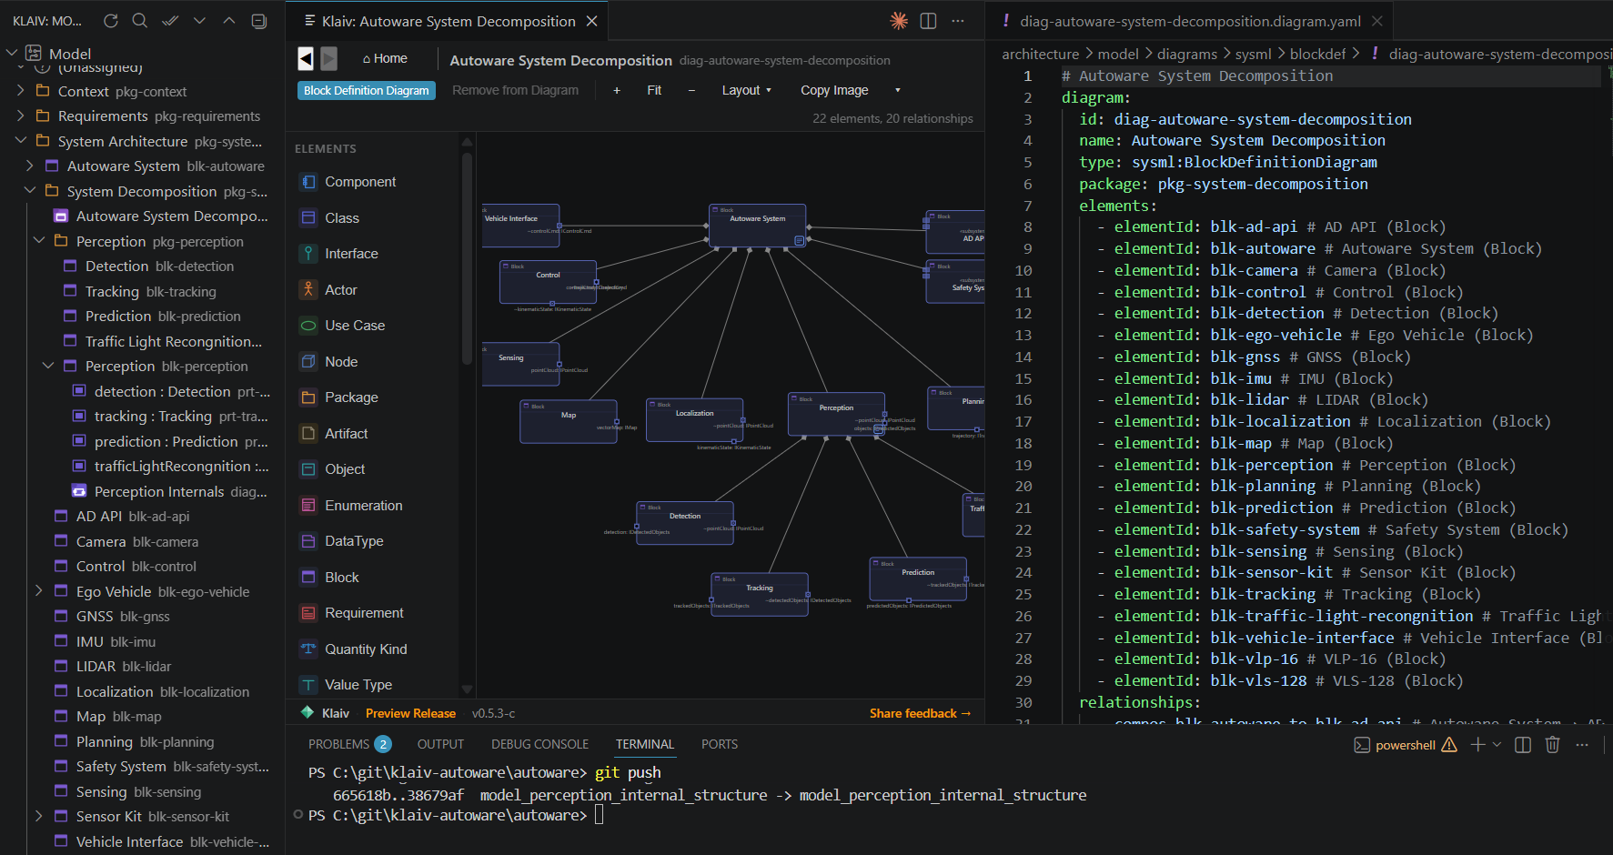Go to diagram Home
Image resolution: width=1613 pixels, height=855 pixels.
(385, 58)
